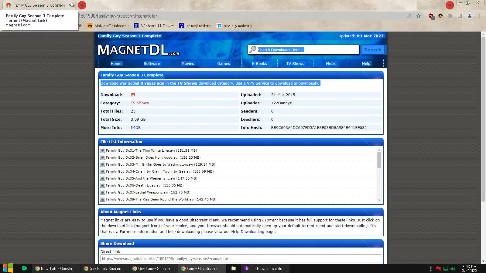
Task: Switch to Tor Browser taskbar window
Action: click(265, 268)
